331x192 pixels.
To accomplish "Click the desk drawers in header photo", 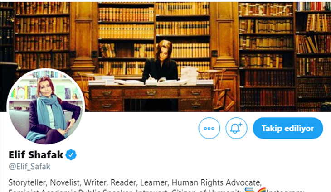I will pyautogui.click(x=151, y=97).
